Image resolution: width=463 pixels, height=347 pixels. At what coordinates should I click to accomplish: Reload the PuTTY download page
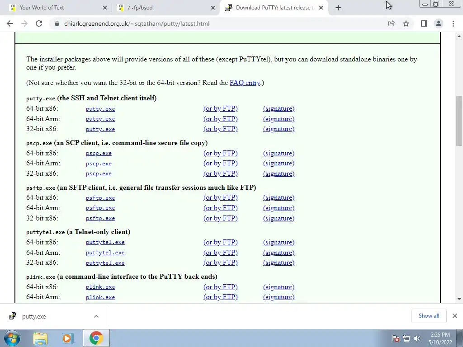click(x=39, y=23)
